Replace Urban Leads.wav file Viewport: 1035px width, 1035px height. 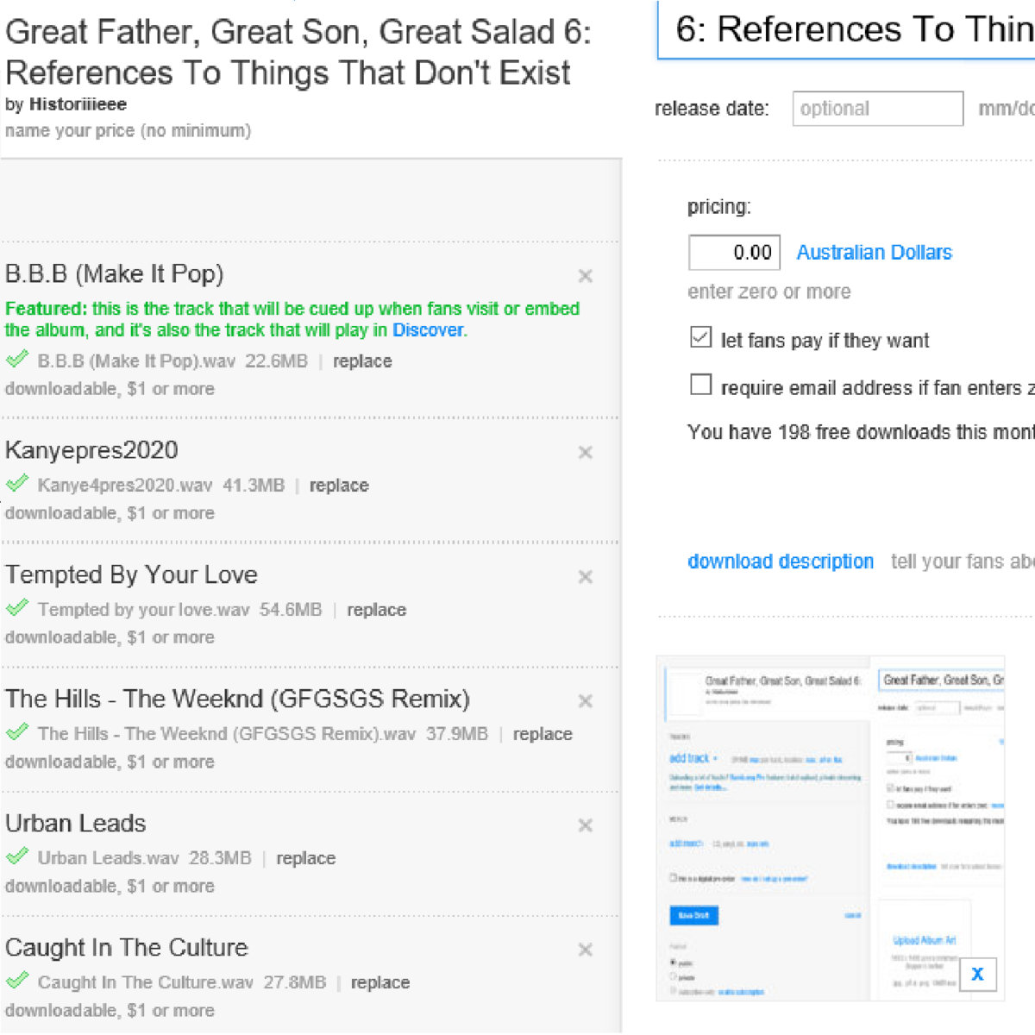(305, 858)
